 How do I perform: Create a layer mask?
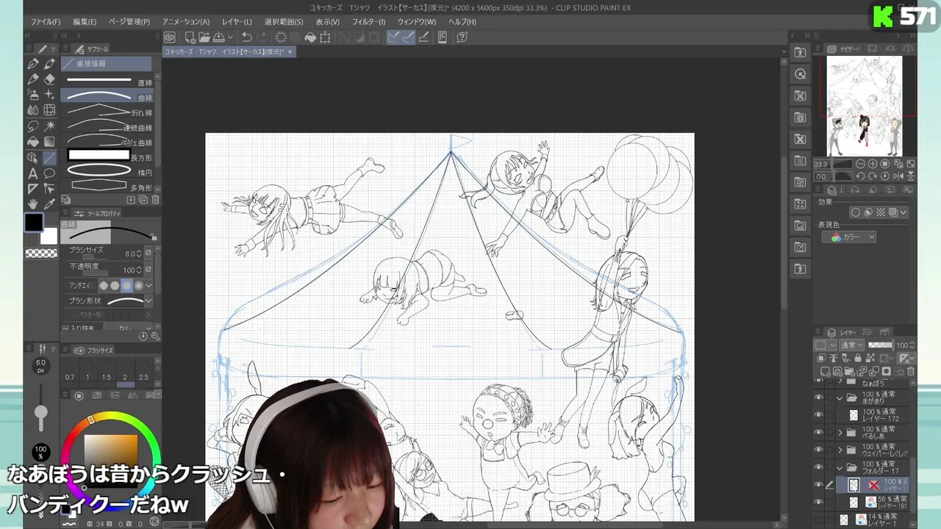pos(887,372)
